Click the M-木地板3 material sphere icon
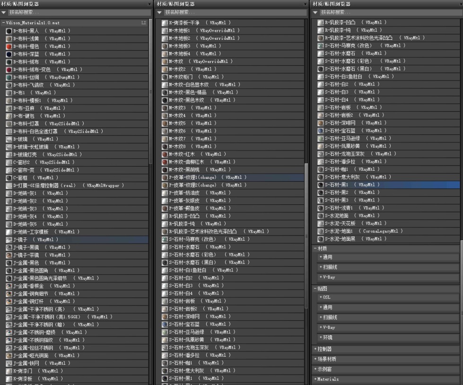Screen dimensions: 463x385 [x=165, y=46]
